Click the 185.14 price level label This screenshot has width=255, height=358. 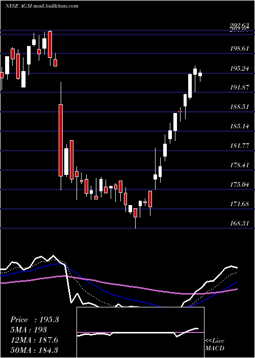[x=240, y=126]
